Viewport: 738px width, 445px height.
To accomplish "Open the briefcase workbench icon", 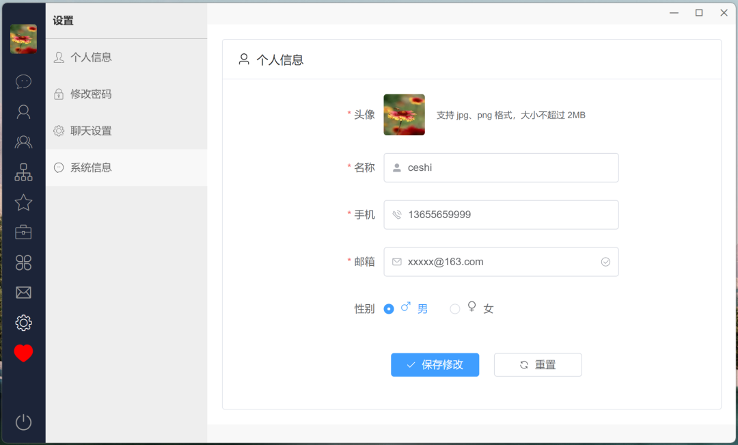I will point(23,232).
